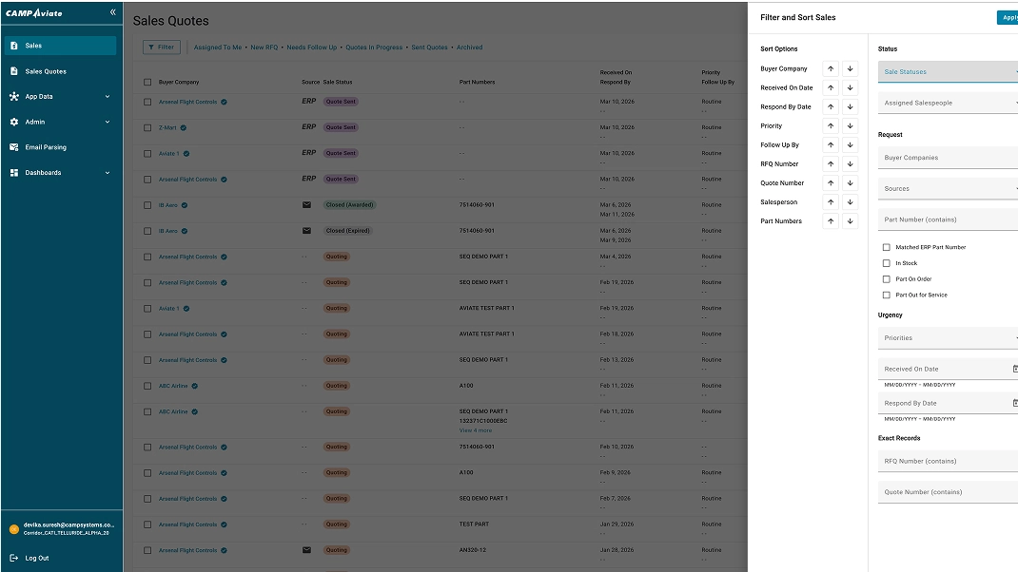Sort Priority descending arrow
Image resolution: width=1018 pixels, height=572 pixels.
[x=850, y=125]
